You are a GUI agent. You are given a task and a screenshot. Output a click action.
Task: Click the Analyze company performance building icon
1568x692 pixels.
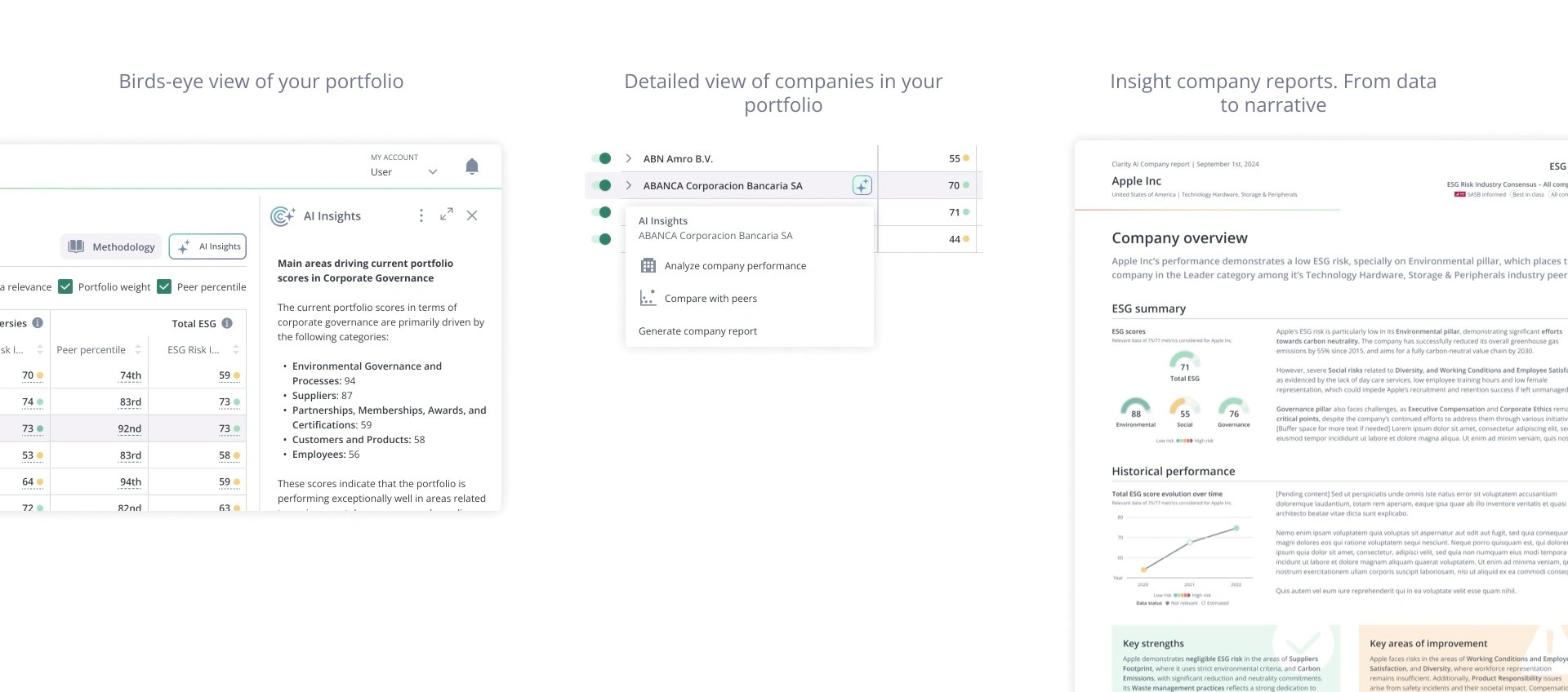pos(648,266)
